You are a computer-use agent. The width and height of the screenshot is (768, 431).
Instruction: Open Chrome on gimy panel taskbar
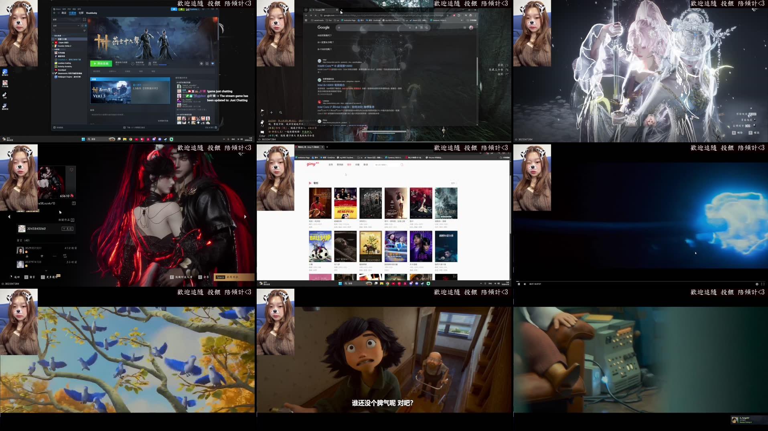point(387,283)
